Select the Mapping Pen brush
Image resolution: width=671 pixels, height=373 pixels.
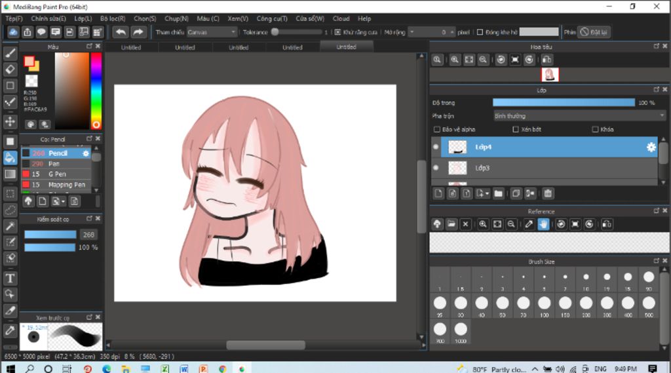click(x=56, y=185)
